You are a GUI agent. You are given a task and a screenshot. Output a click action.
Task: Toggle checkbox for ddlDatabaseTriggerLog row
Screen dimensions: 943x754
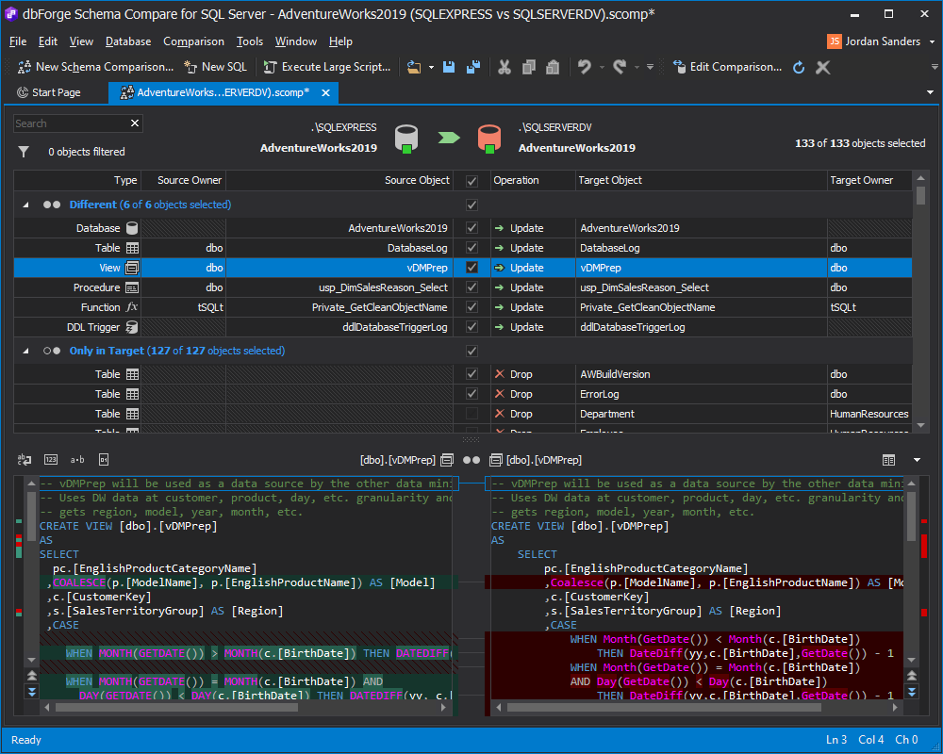[x=472, y=327]
